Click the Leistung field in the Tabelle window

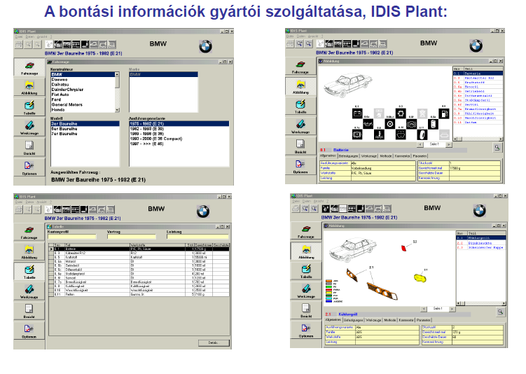click(198, 237)
